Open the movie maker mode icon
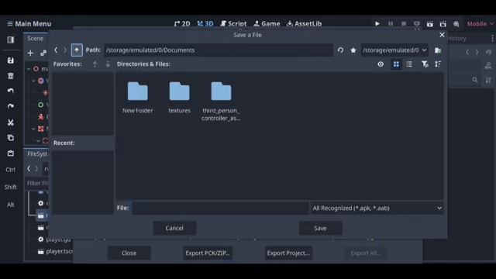 point(456,24)
